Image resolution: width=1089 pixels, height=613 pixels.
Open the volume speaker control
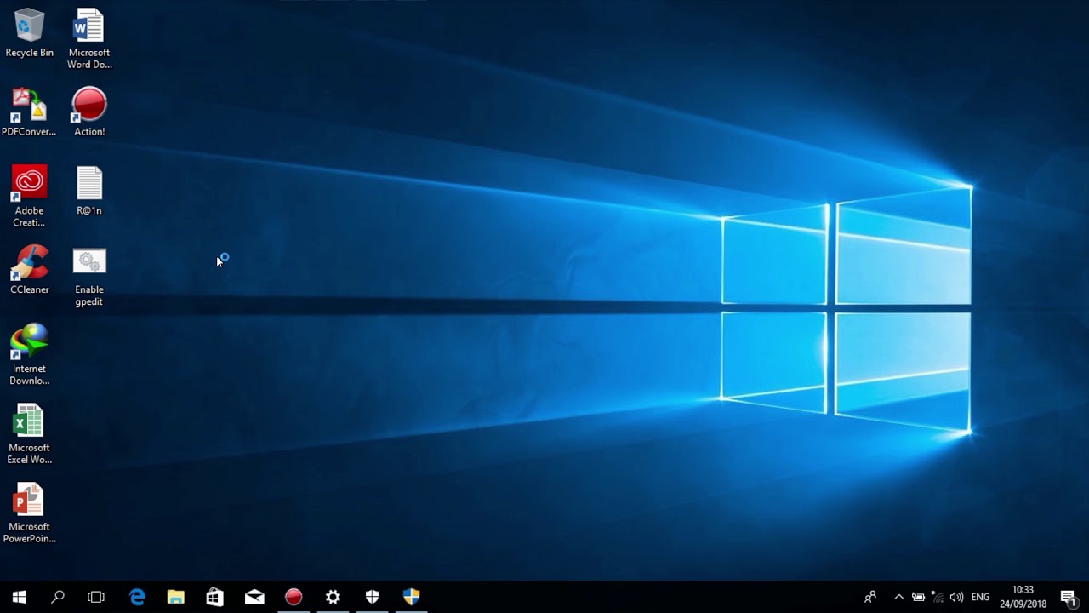tap(956, 597)
